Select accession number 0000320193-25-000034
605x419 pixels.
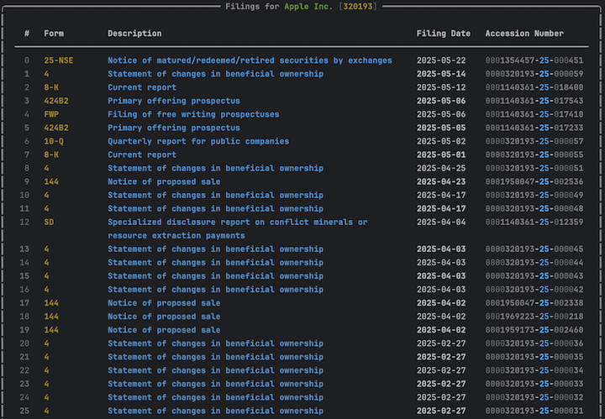pos(534,371)
